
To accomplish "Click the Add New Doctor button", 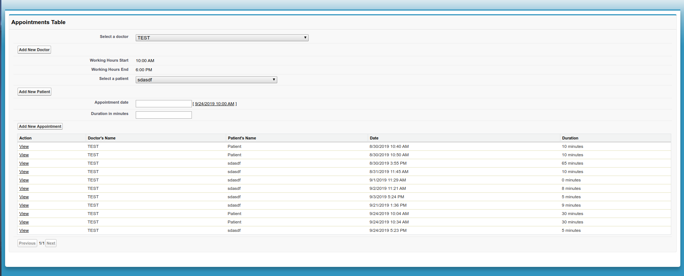I will (34, 50).
